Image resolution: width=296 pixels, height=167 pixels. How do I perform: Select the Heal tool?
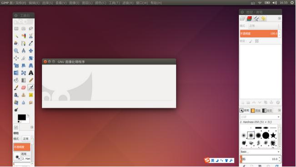31,95
